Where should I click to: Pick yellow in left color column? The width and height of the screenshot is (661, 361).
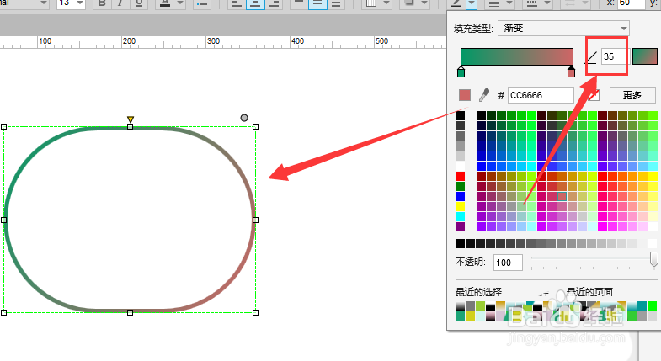461,206
